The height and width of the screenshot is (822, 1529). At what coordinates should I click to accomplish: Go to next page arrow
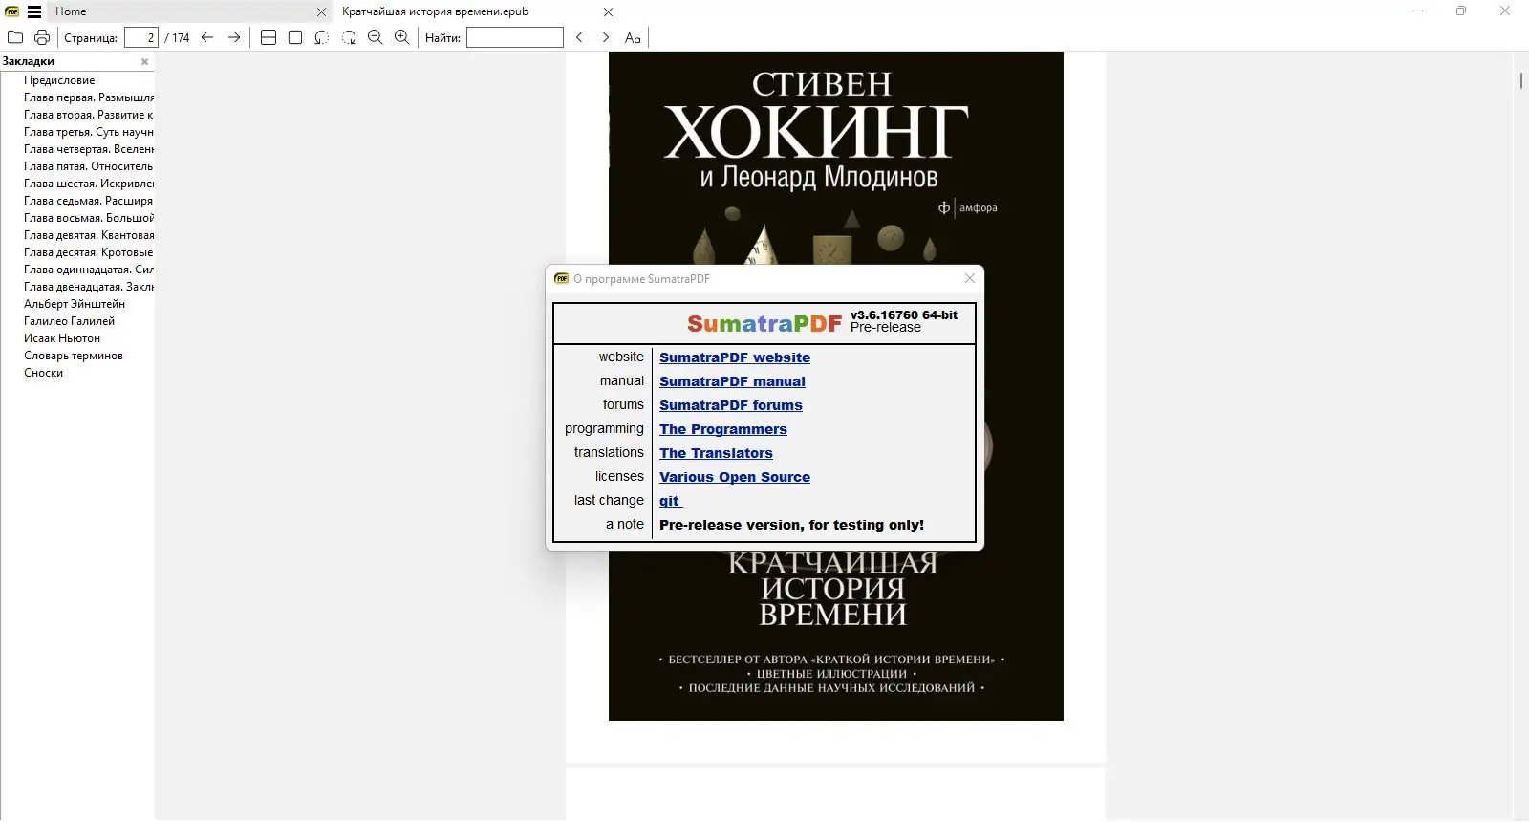coord(234,37)
